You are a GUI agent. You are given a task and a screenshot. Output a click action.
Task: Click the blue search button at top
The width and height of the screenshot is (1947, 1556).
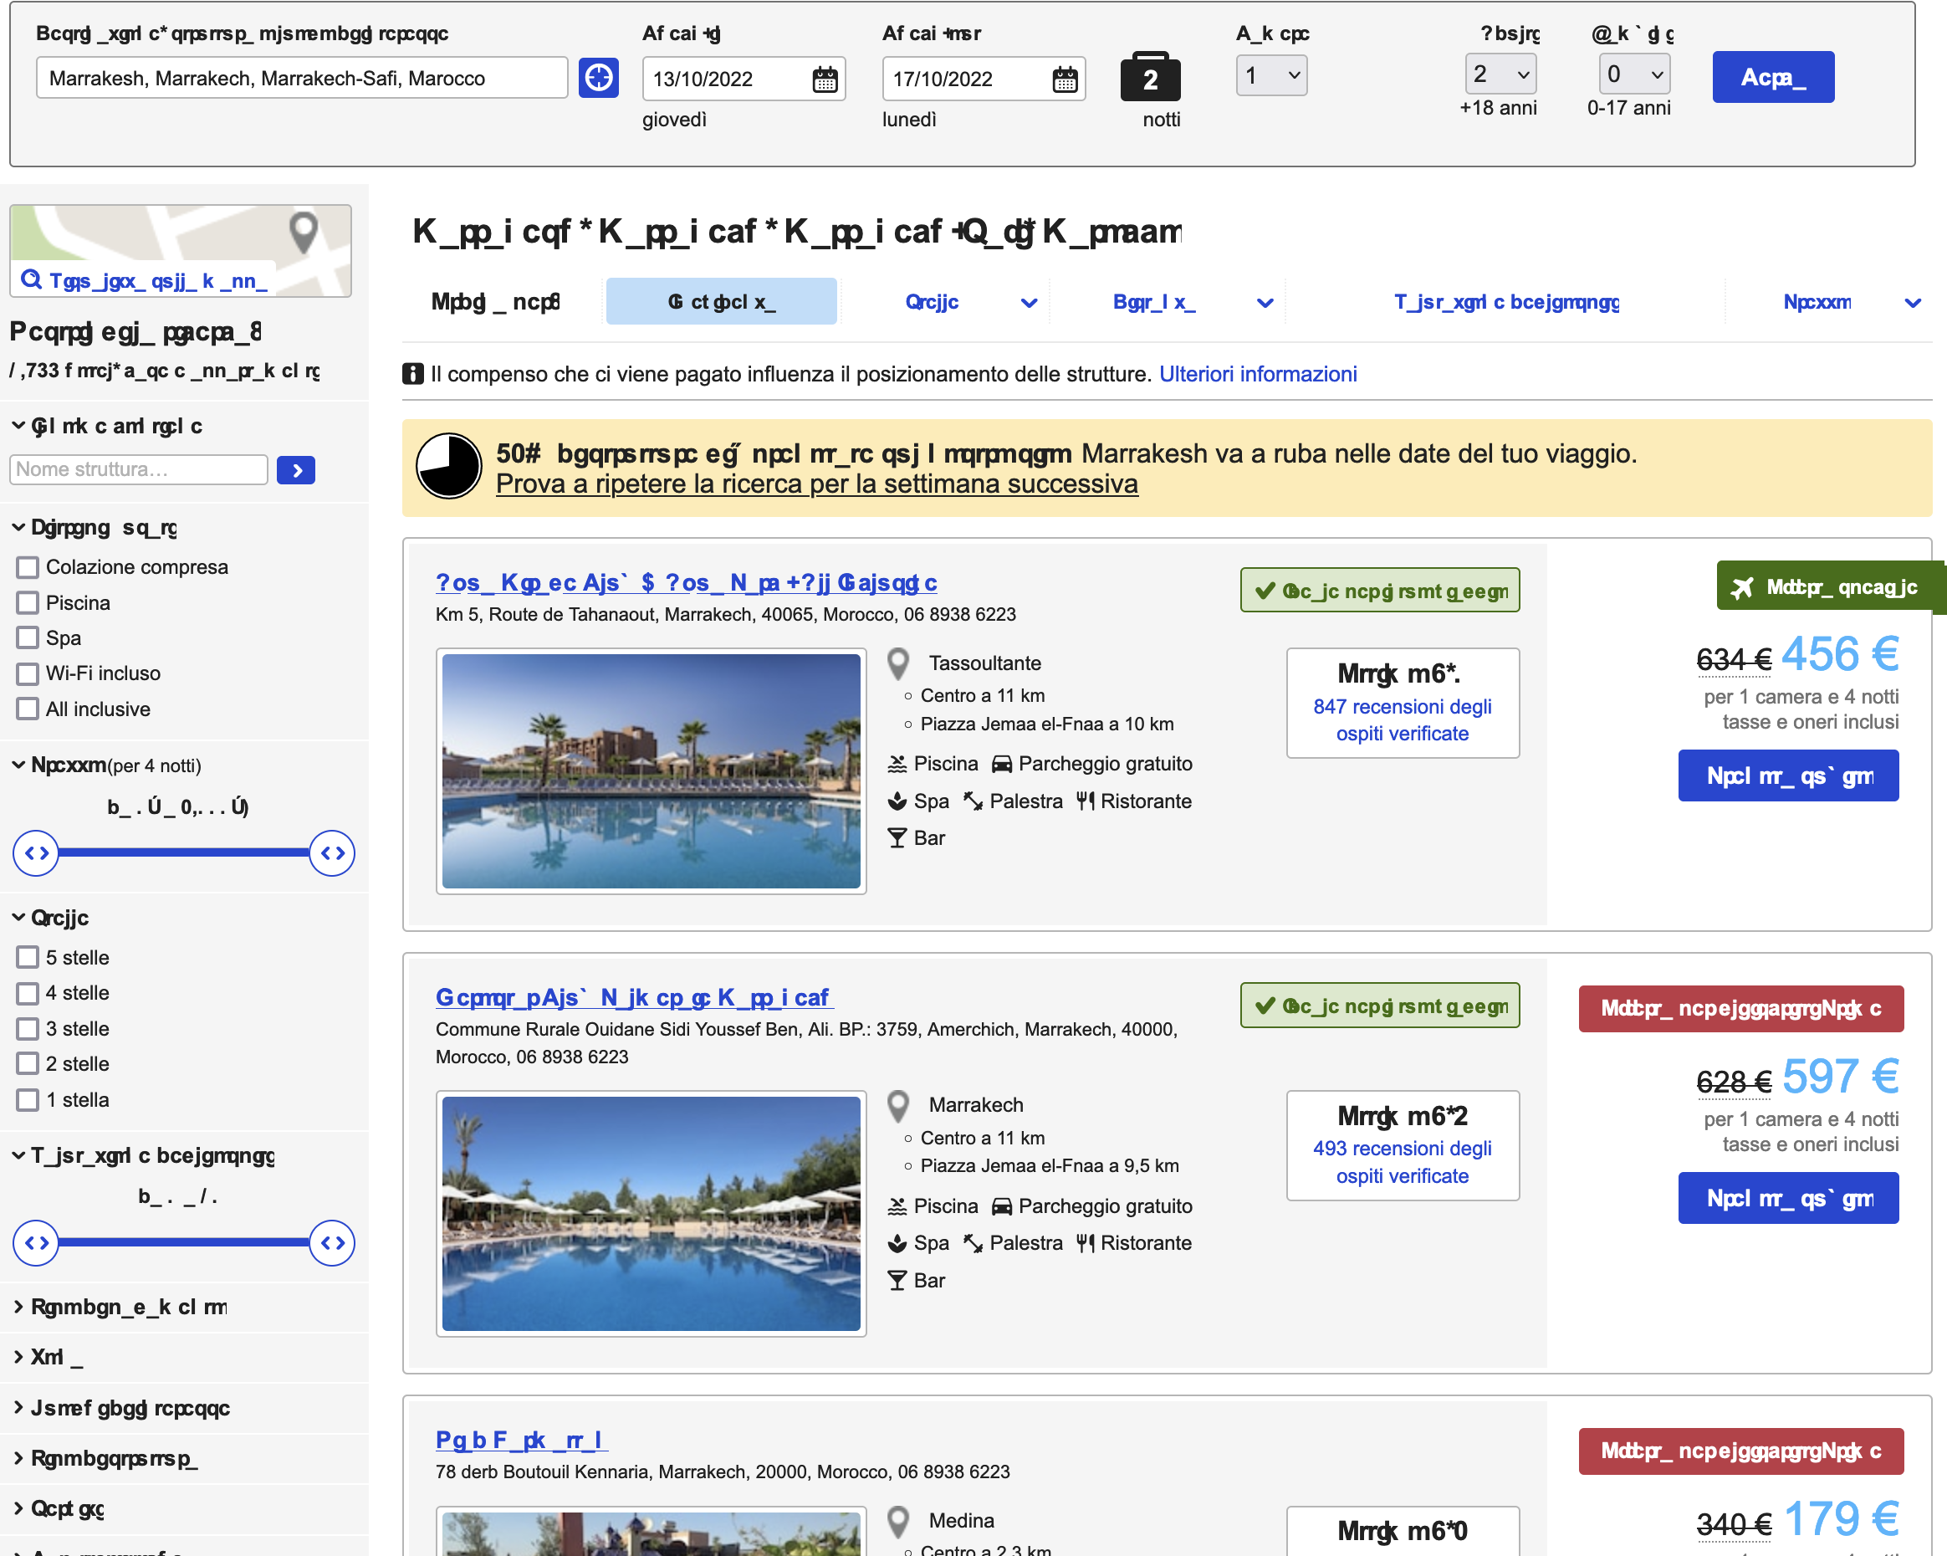tap(1772, 78)
